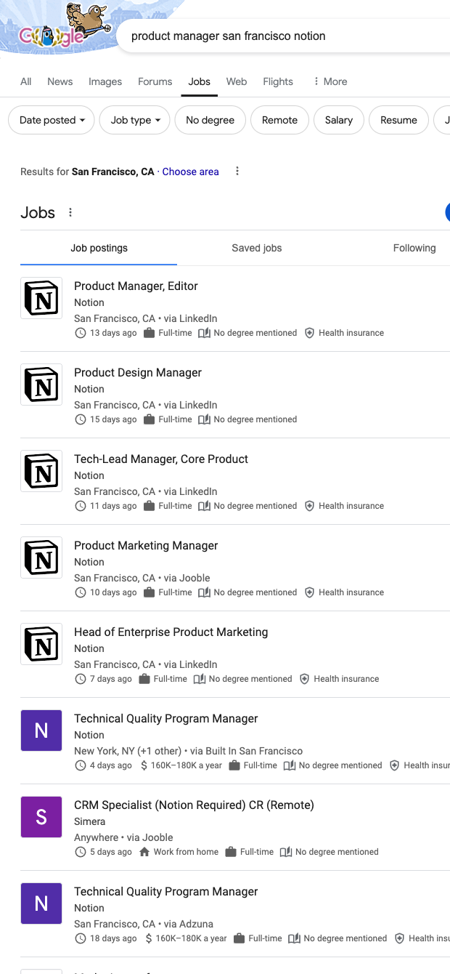
Task: Click Notion logo for Product Design Manager
Action: [x=41, y=385]
